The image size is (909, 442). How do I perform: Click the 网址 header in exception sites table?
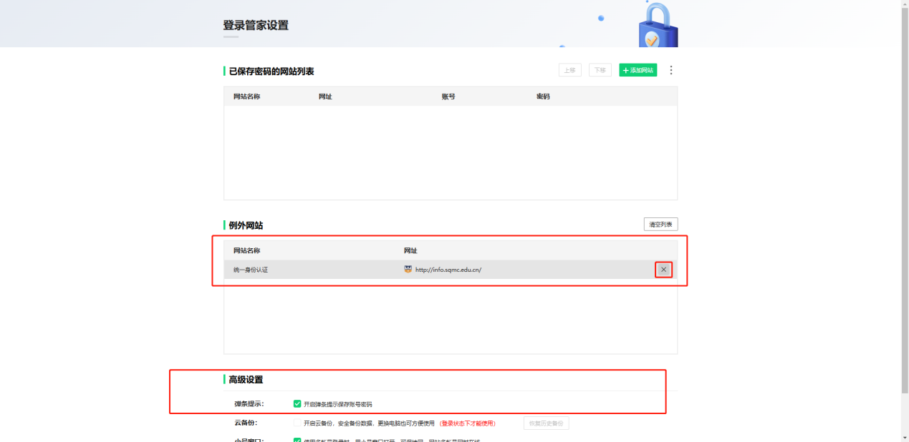coord(410,251)
